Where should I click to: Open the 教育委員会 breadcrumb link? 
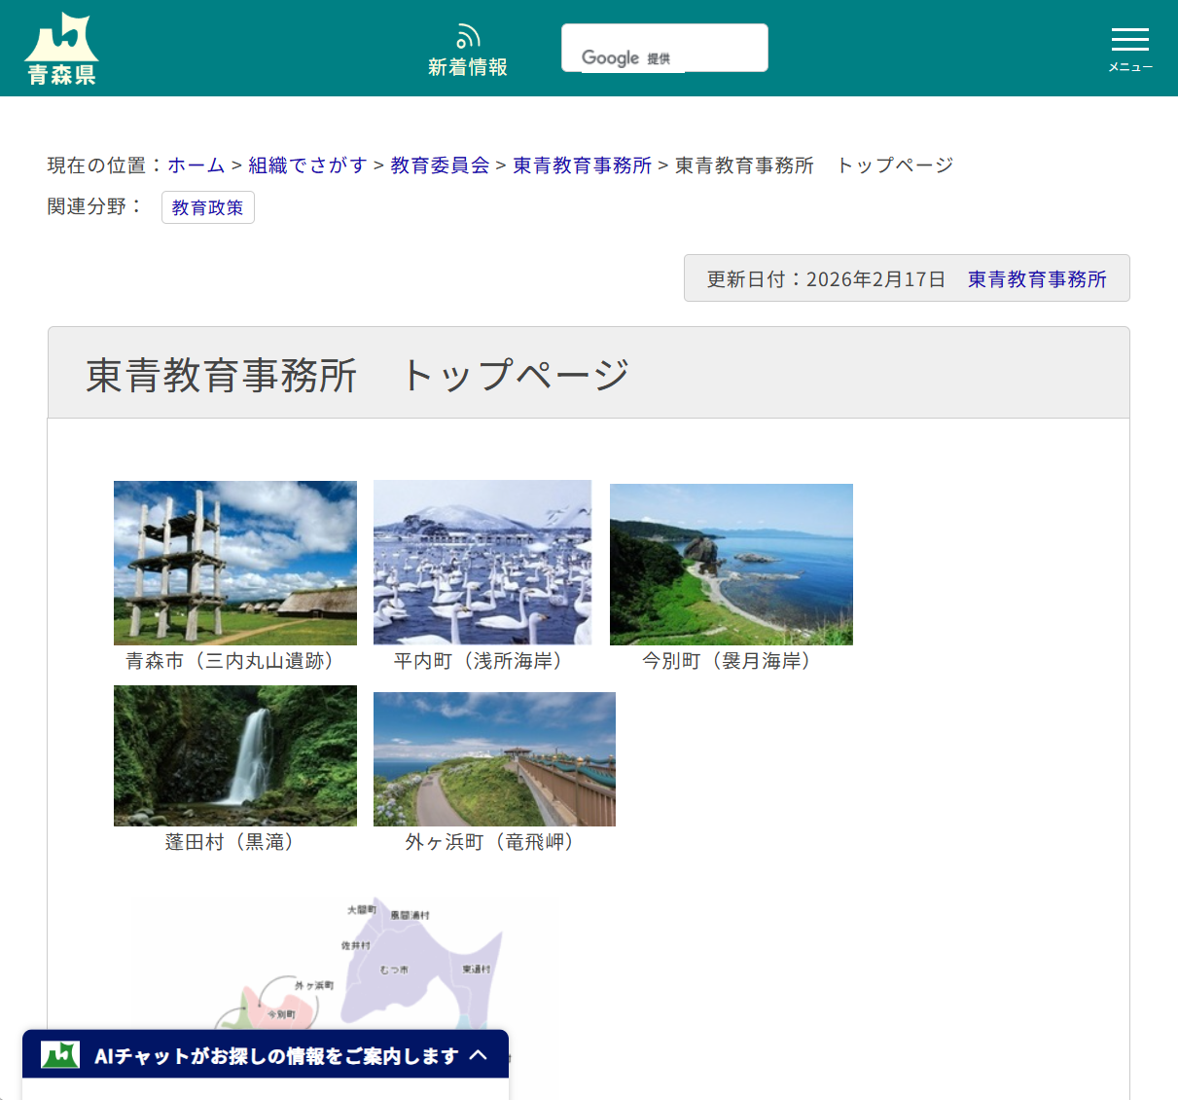439,165
